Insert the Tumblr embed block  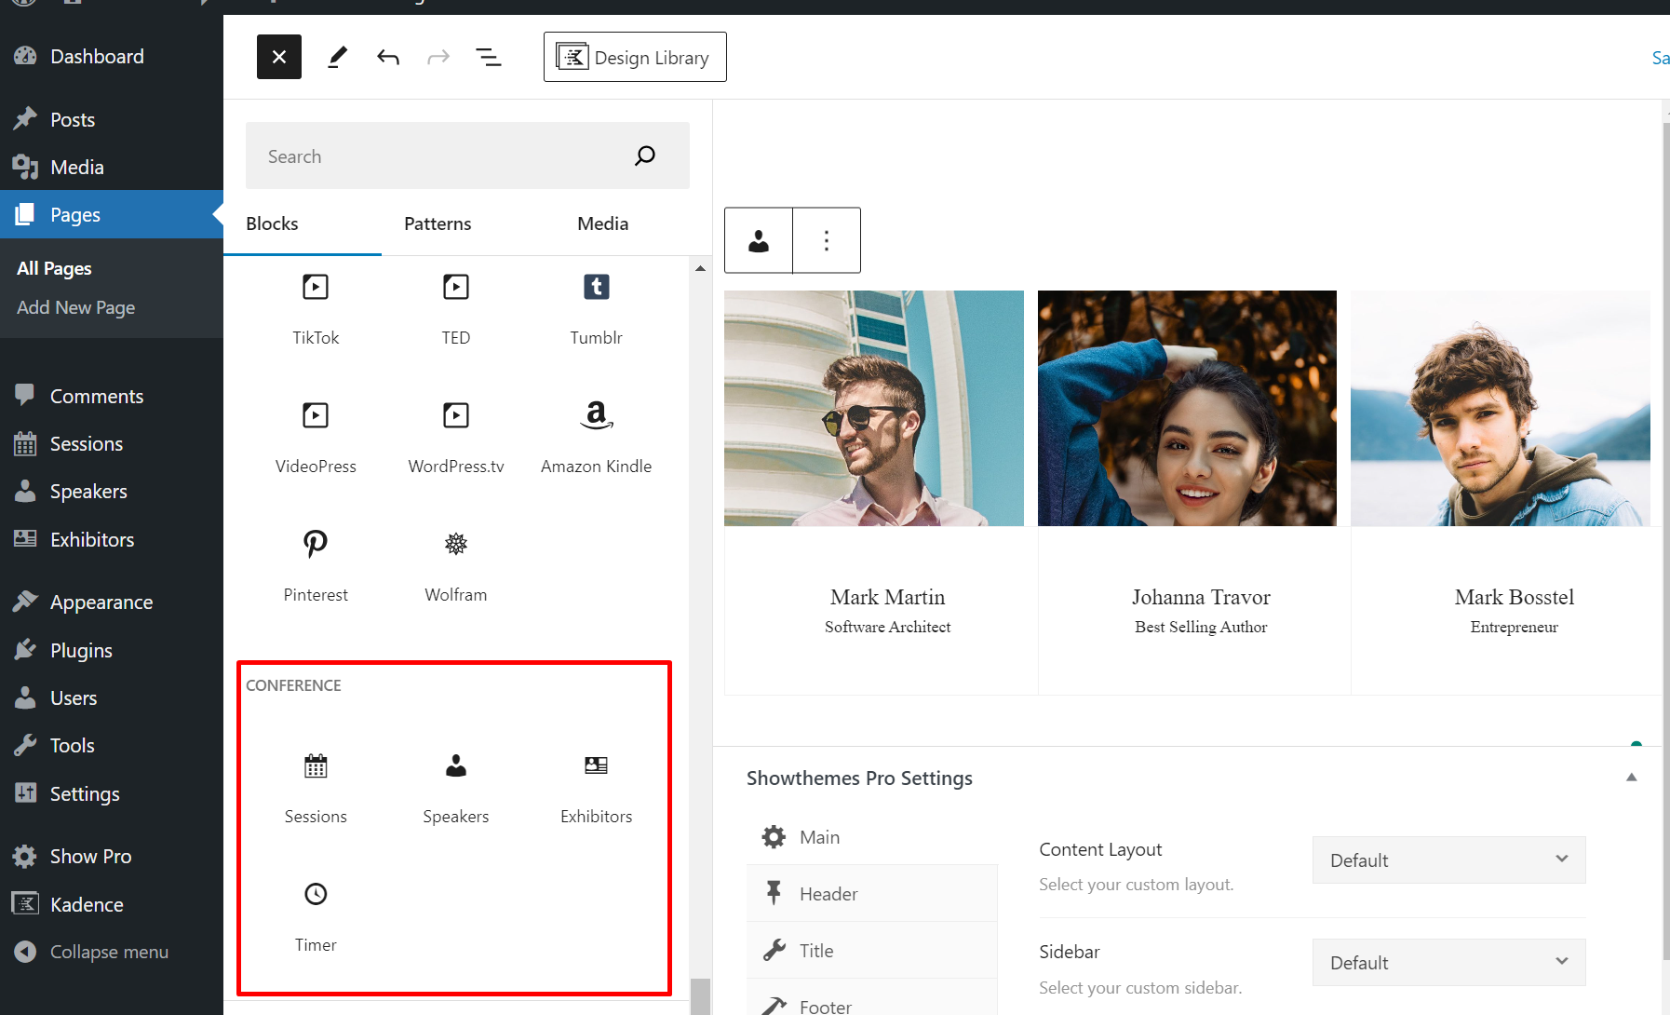[x=597, y=309]
